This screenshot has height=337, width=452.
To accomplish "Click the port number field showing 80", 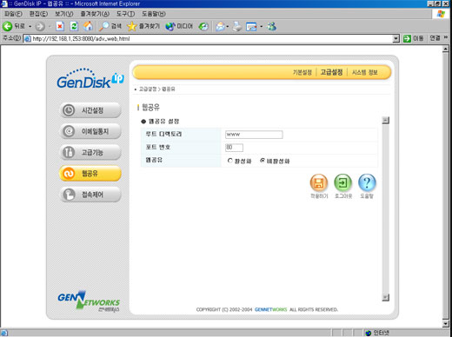I will coord(234,148).
